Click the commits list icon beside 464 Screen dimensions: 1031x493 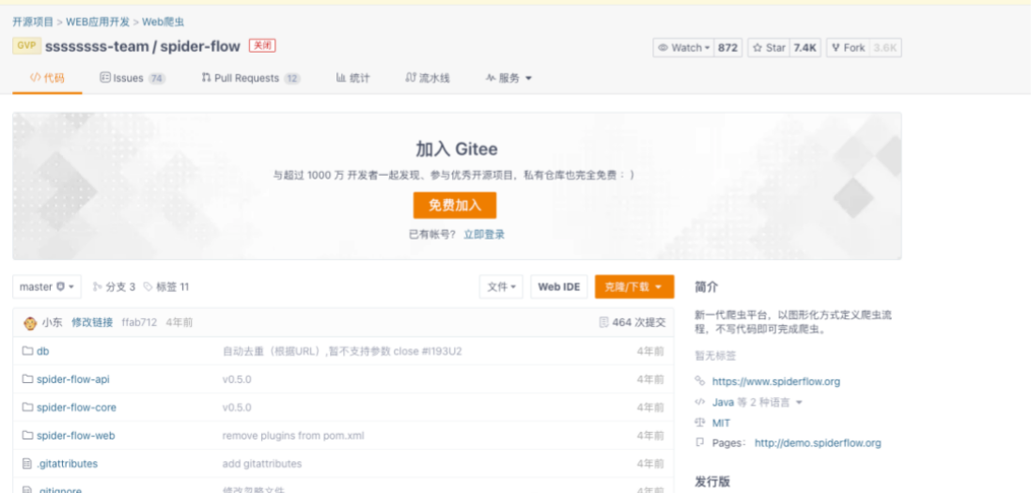pyautogui.click(x=603, y=323)
